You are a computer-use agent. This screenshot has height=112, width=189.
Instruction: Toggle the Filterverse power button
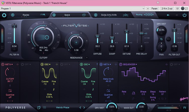(x=184, y=15)
